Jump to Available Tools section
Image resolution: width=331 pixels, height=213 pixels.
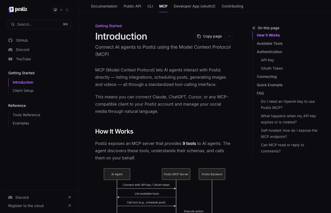pos(270,43)
